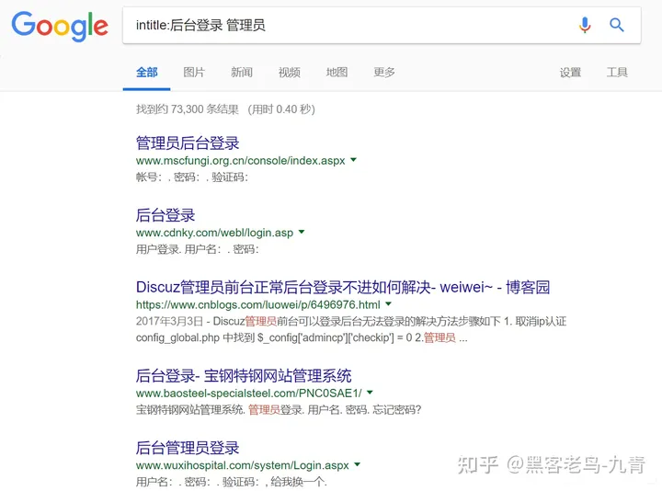
Task: Expand the dropdown arrow beside mscfungi.org.cn URL
Action: click(x=354, y=160)
